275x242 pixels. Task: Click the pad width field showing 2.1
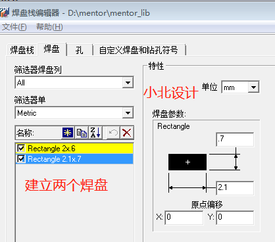[235, 188]
